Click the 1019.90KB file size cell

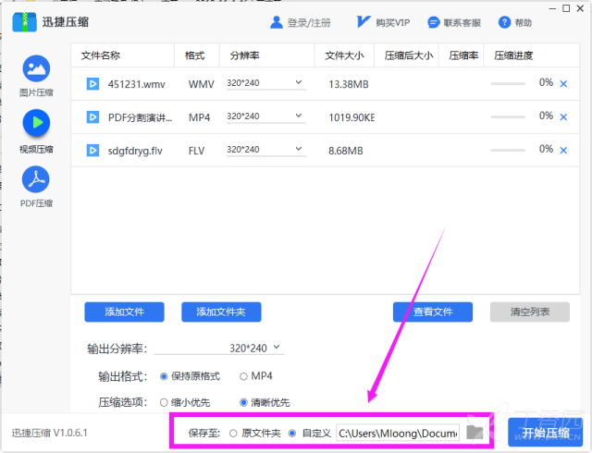[x=351, y=117]
